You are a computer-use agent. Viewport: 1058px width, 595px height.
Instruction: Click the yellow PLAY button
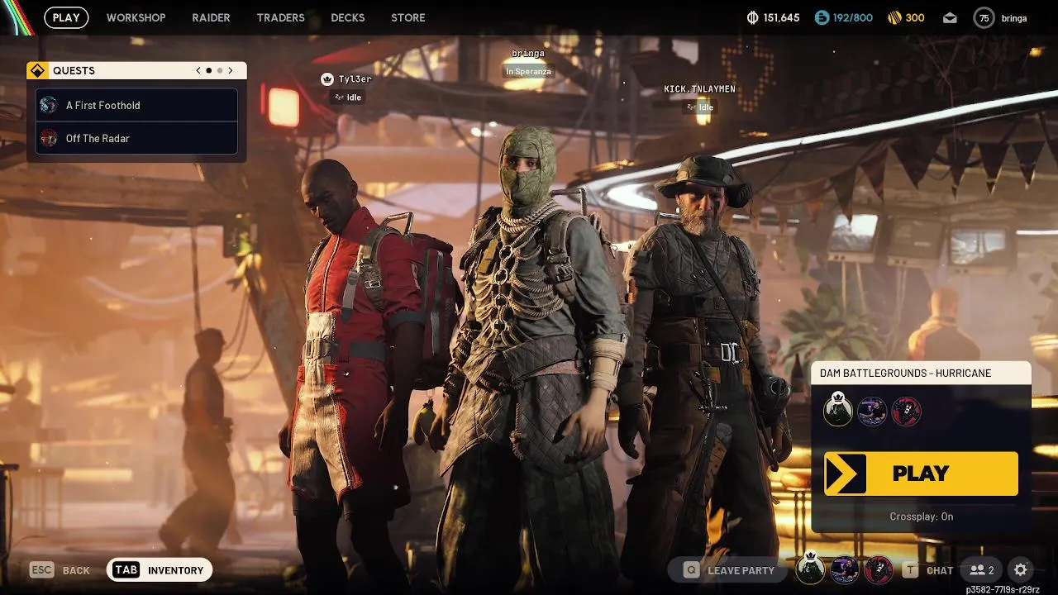921,474
